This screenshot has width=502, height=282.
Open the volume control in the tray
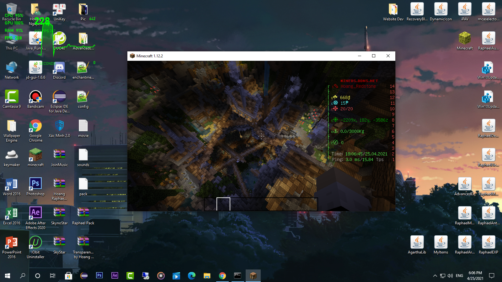[450, 276]
